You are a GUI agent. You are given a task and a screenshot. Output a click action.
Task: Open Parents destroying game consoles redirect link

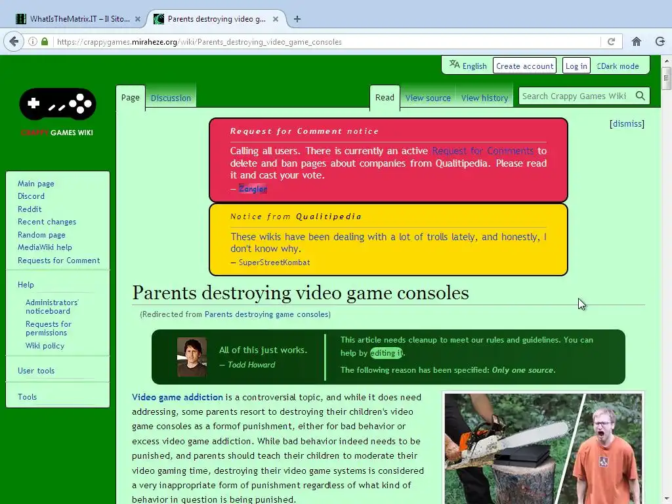coord(266,314)
